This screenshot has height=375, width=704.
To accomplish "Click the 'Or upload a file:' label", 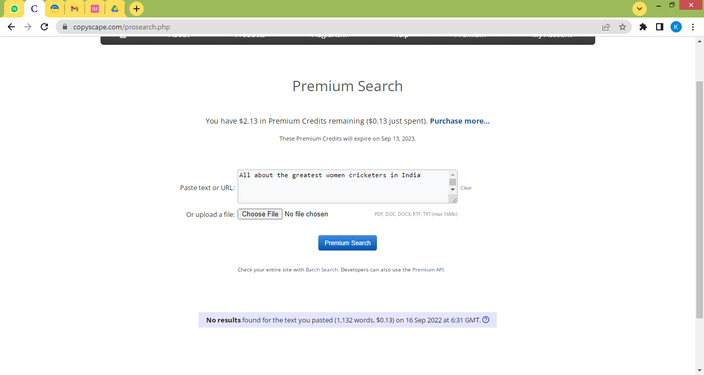I will (210, 215).
